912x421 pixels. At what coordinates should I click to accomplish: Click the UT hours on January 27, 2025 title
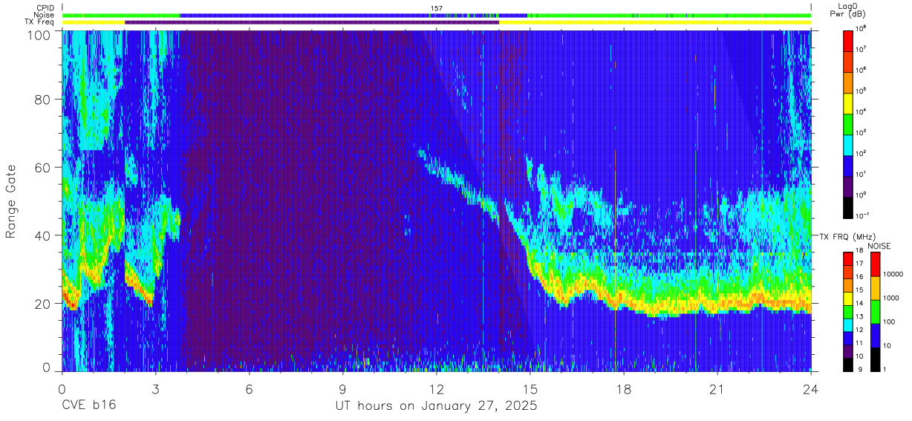436,406
